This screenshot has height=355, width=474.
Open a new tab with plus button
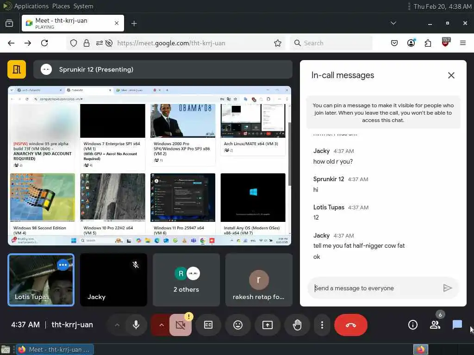tap(134, 23)
